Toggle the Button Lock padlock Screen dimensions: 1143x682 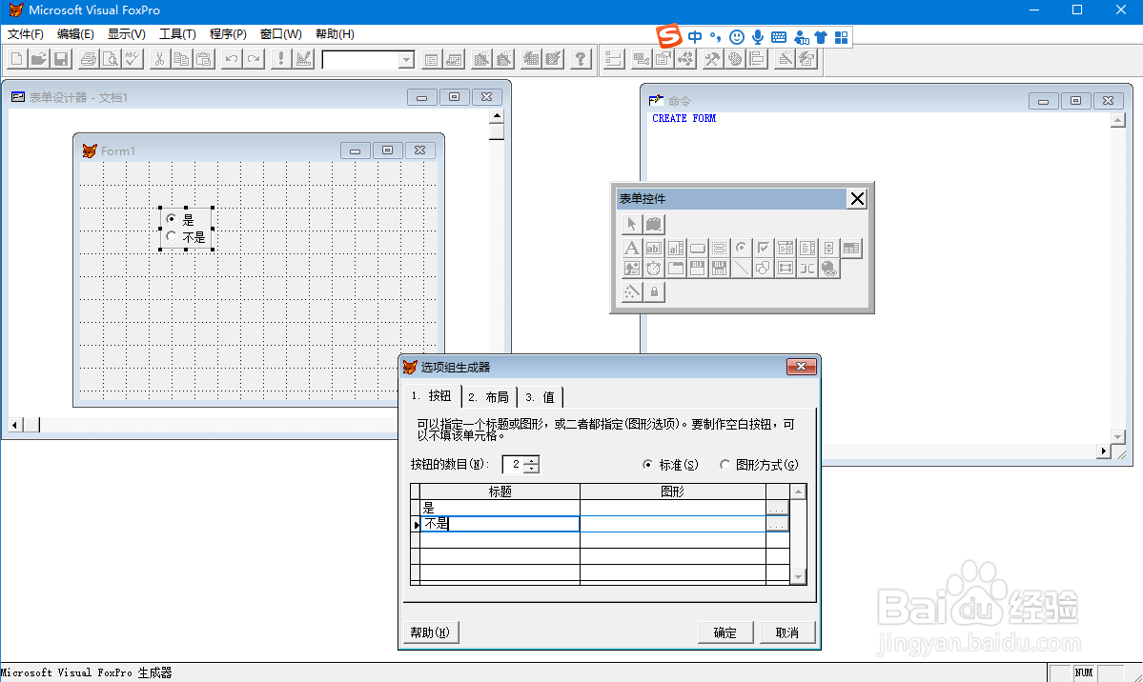tap(654, 292)
